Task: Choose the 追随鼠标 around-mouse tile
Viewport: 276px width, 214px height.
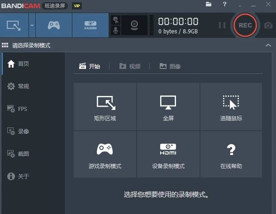Action: pos(231,107)
